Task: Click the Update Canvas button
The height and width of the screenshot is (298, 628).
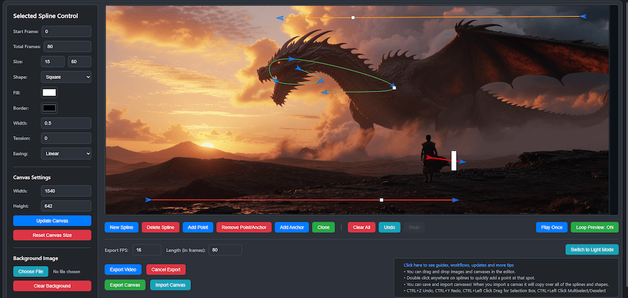Action: coord(52,221)
